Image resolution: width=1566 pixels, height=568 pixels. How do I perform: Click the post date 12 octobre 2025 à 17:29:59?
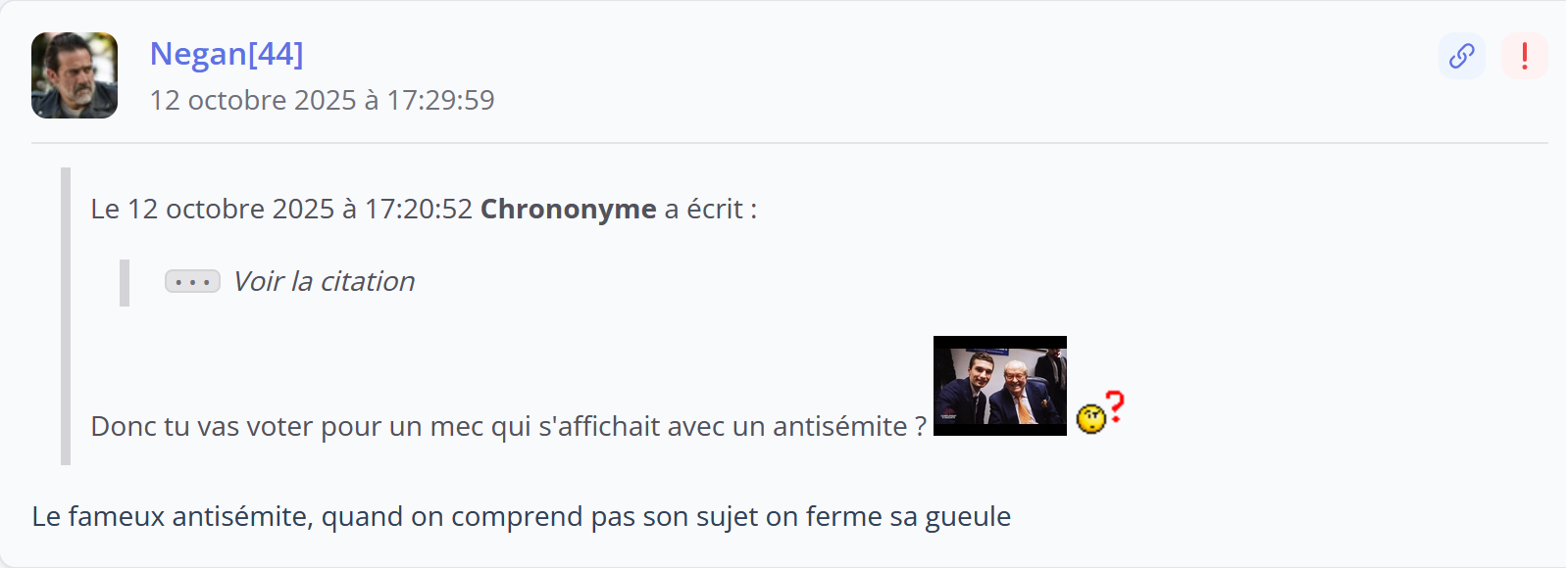[x=322, y=100]
